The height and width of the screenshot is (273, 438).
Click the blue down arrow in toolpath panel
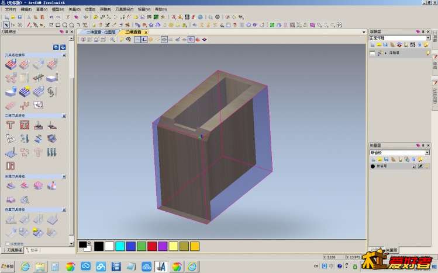pos(63,47)
